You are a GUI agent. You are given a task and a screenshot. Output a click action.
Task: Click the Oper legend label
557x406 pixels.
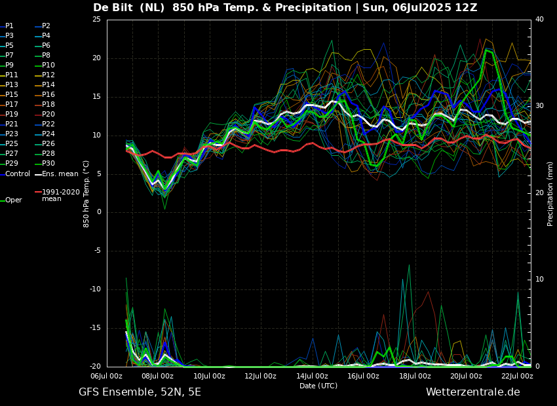(14, 200)
